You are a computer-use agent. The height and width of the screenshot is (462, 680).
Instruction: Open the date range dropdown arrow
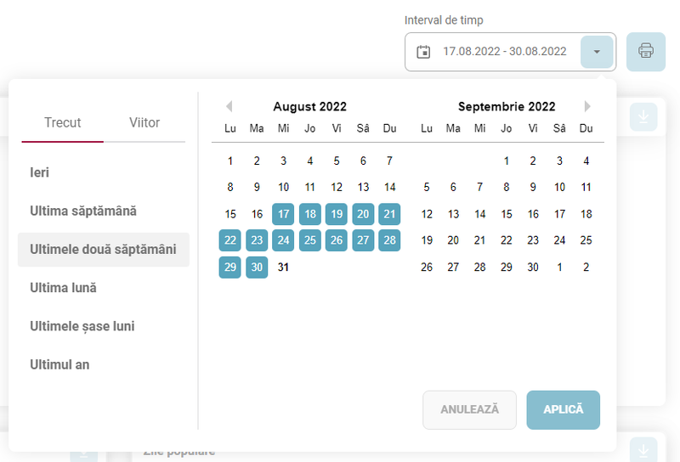pos(597,52)
